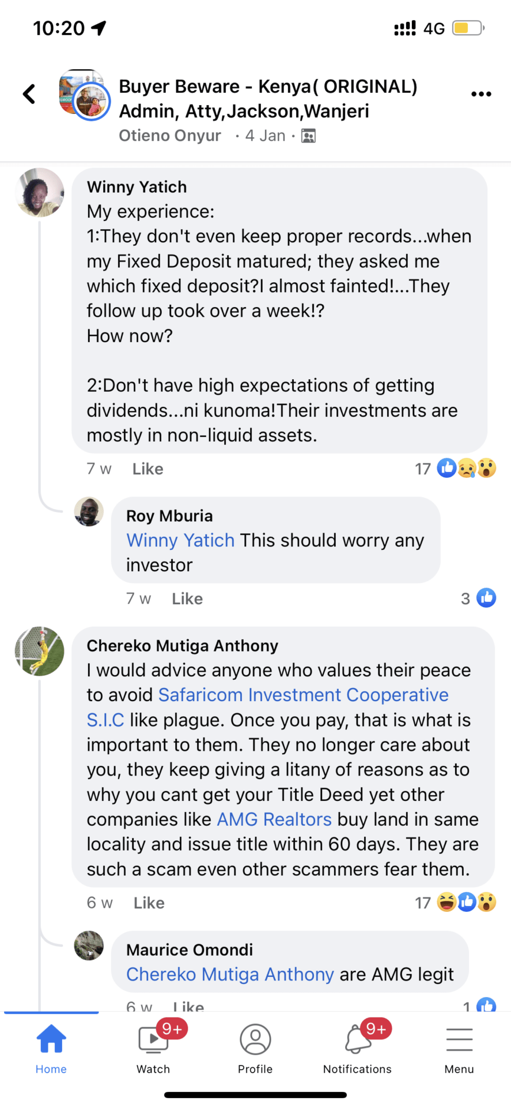This screenshot has height=1108, width=511.
Task: Tap the Buyer Beware group avatar
Action: click(85, 95)
